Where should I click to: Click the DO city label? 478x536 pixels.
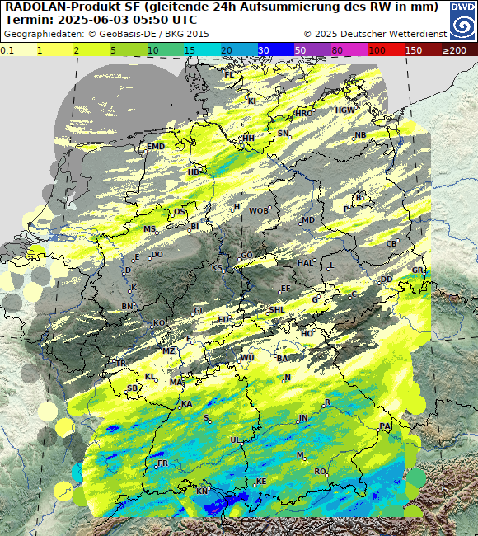(x=157, y=254)
